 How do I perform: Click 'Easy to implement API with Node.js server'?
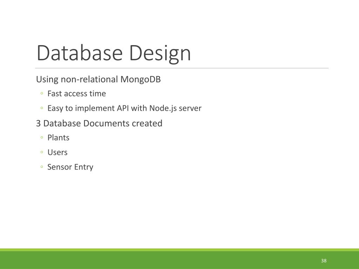(124, 108)
